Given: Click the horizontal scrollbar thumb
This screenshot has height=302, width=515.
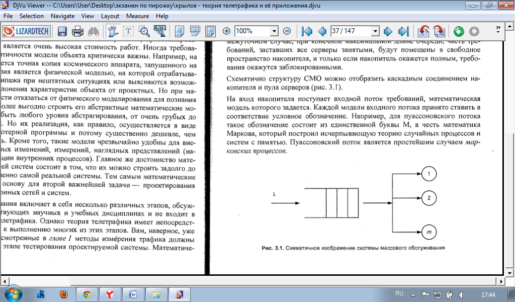Looking at the screenshot, I should tap(283, 281).
